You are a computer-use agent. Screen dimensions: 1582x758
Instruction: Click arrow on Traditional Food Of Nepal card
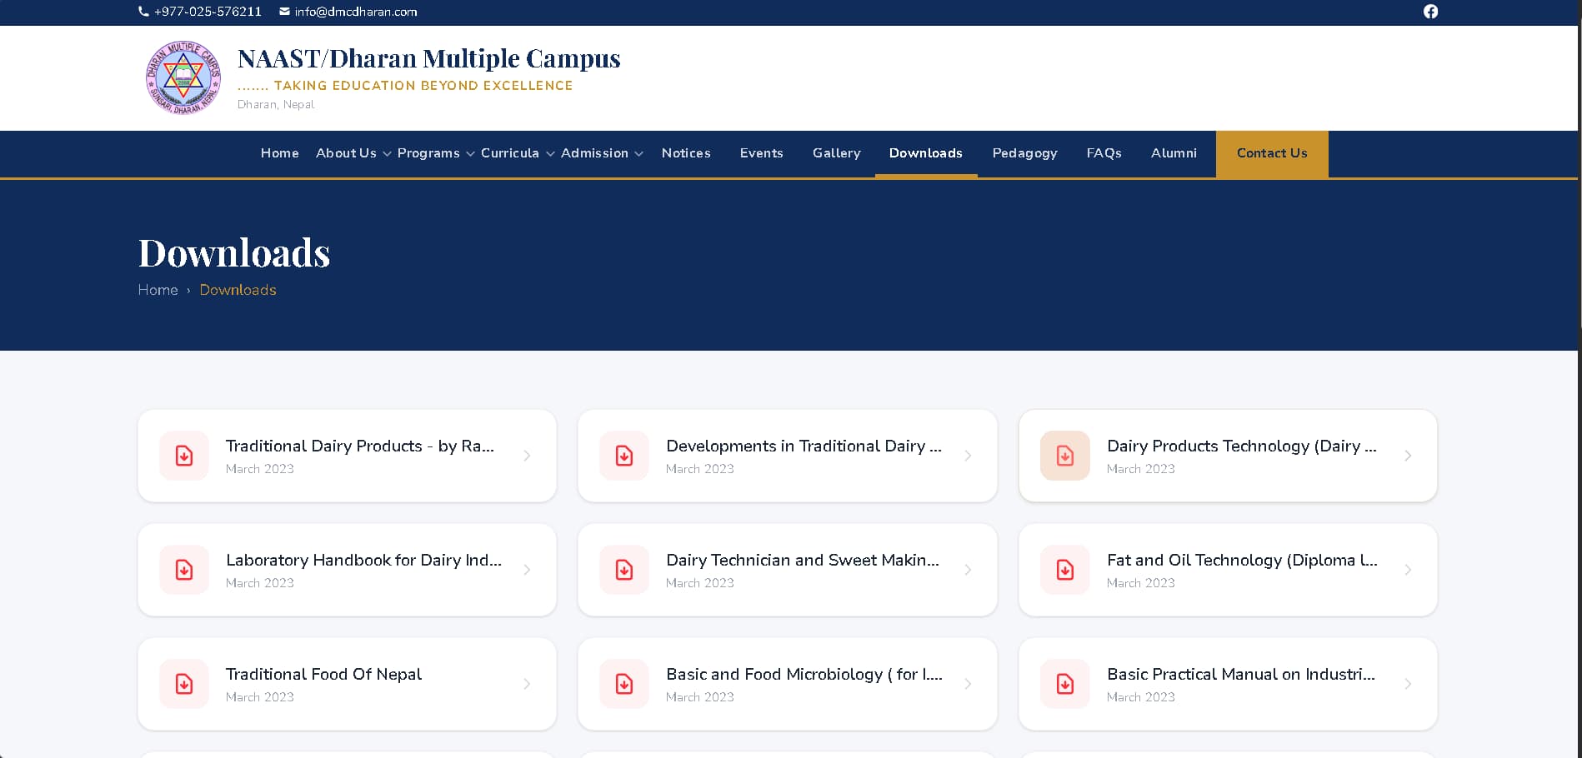tap(527, 684)
